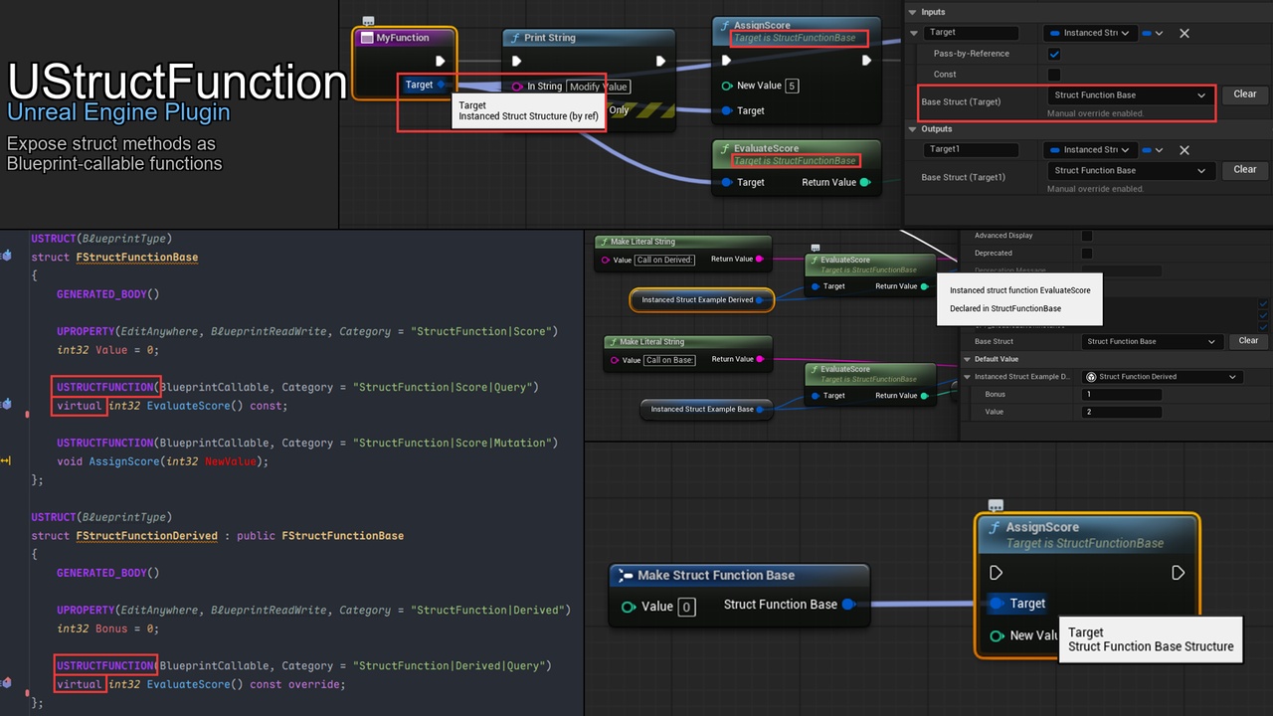1273x716 pixels.
Task: Open Target input's Instanced Struct type dropdown
Action: (1090, 33)
